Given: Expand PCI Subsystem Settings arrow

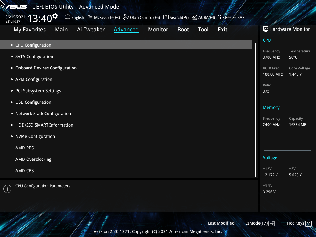Looking at the screenshot, I should click(x=12, y=91).
